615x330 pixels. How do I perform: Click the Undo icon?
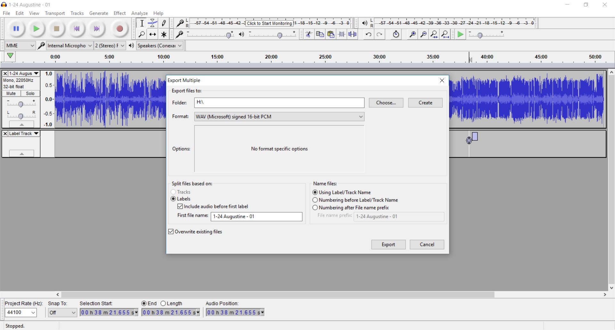368,34
